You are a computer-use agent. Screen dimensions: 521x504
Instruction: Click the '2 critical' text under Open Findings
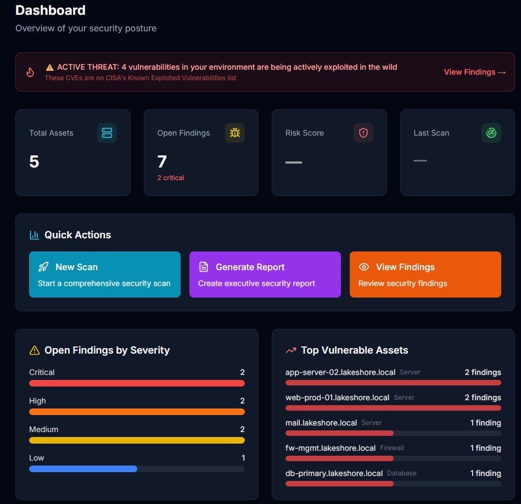pyautogui.click(x=171, y=178)
